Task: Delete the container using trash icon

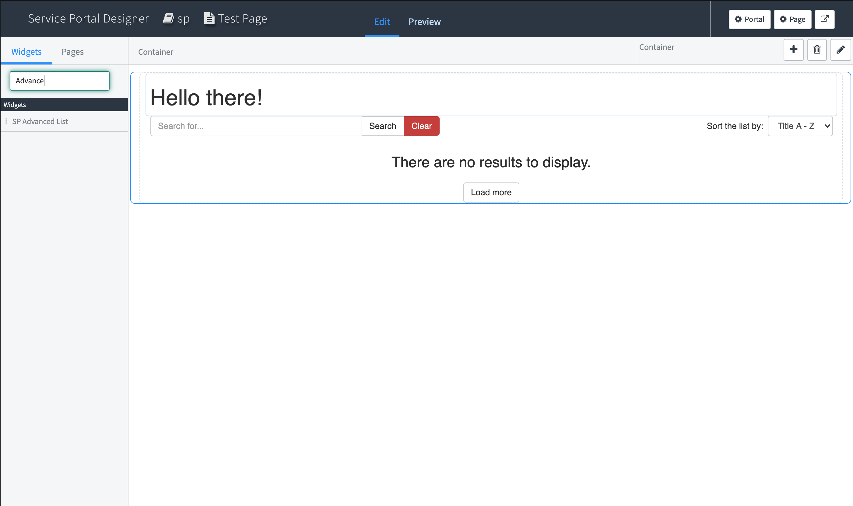Action: point(817,50)
